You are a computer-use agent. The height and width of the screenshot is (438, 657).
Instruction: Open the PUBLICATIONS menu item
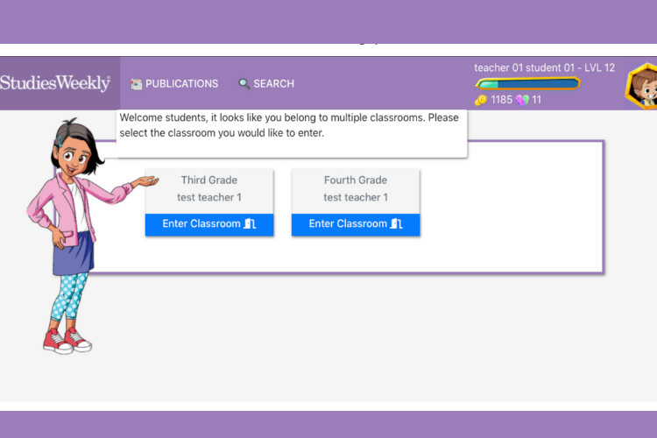click(x=181, y=84)
